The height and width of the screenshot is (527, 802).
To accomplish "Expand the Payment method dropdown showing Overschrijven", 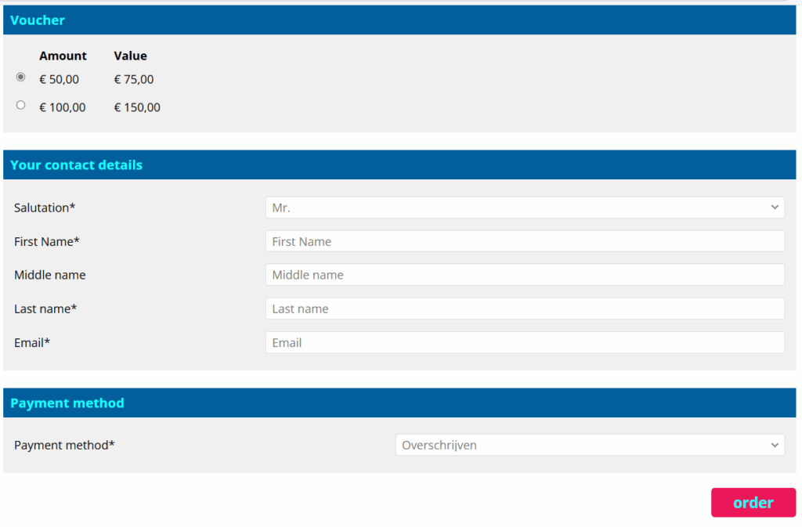I will click(x=590, y=446).
